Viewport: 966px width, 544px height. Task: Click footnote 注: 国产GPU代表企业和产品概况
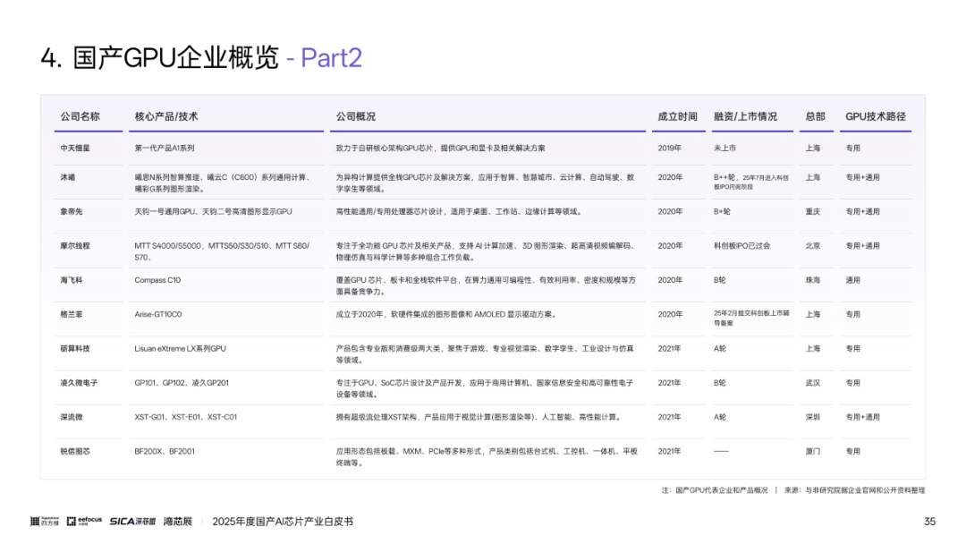pos(715,490)
